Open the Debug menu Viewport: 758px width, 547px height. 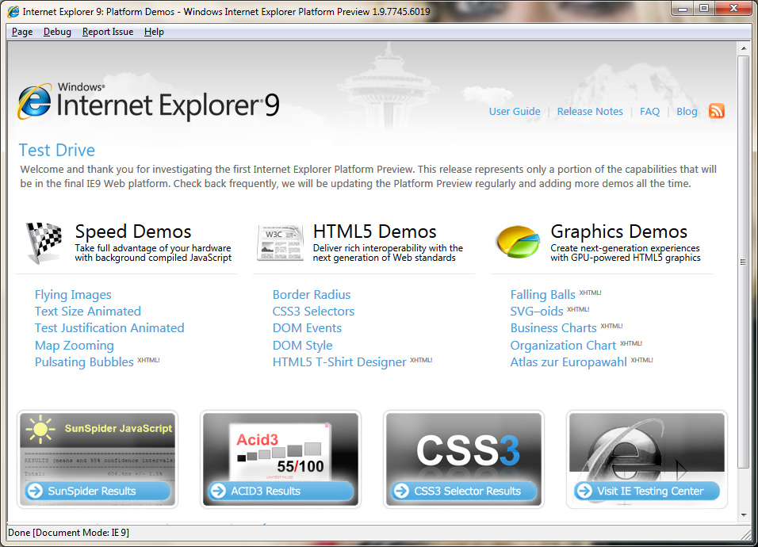pos(57,32)
